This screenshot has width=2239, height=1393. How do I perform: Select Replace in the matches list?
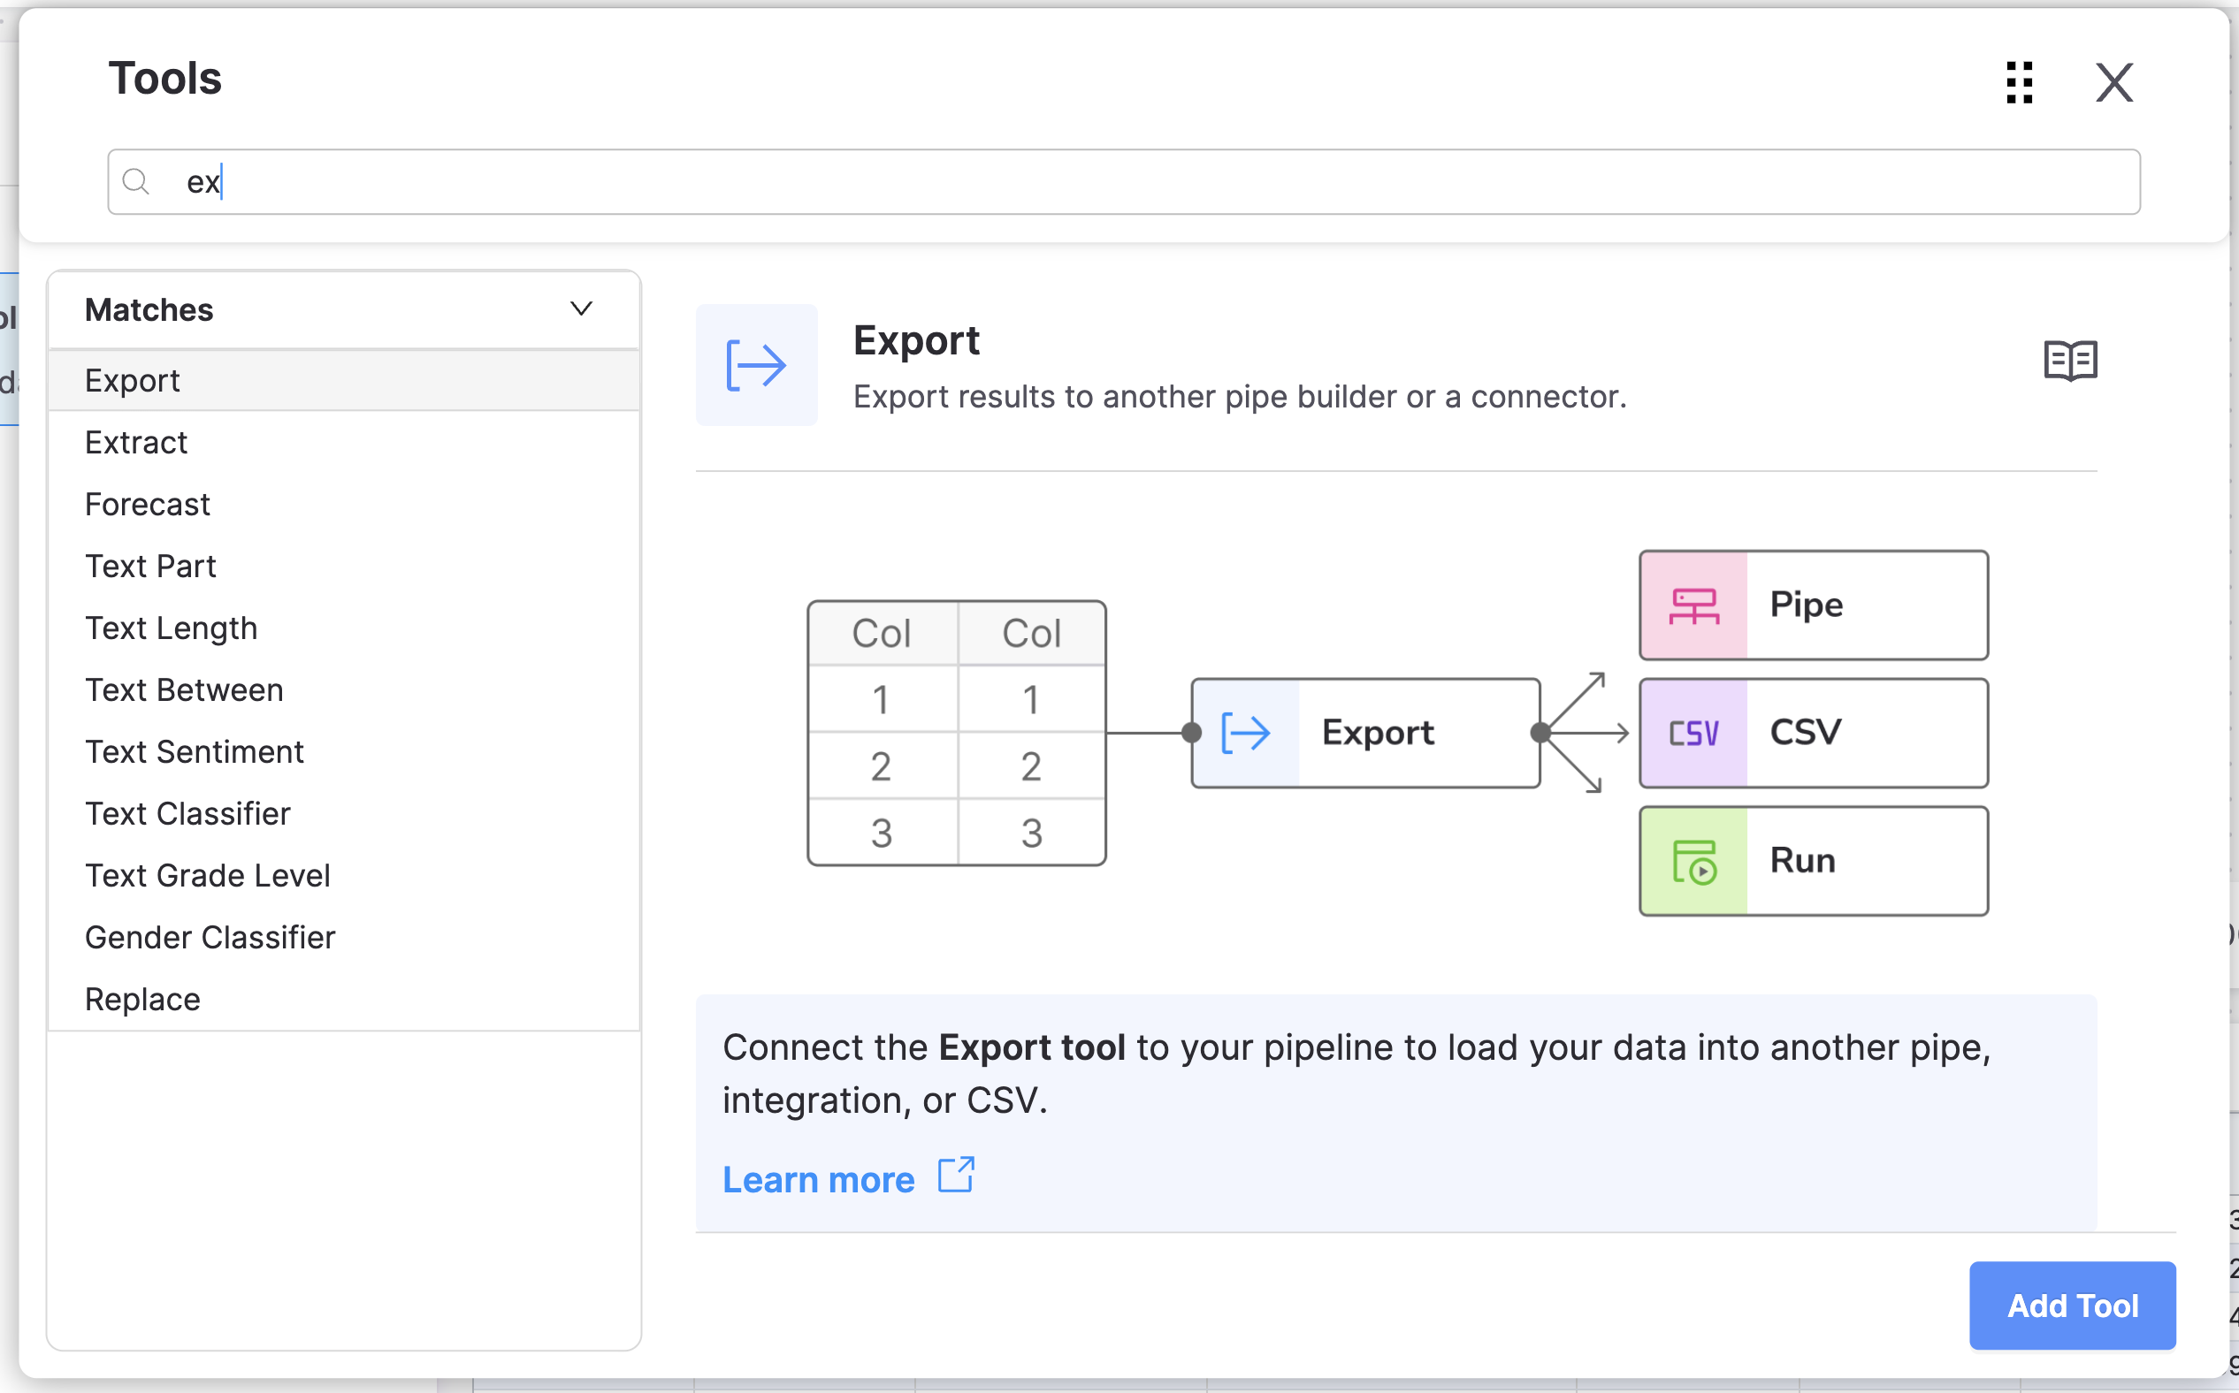tap(344, 998)
